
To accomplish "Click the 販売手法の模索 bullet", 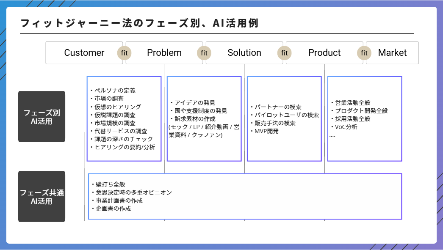I will 273,123.
